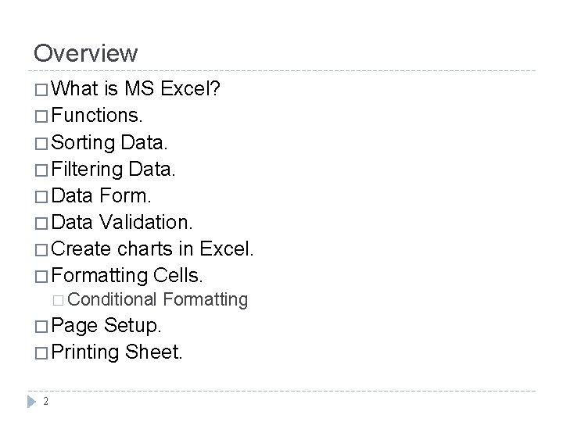Select the Formatting Cells list item
This screenshot has width=563, height=422.
click(127, 276)
